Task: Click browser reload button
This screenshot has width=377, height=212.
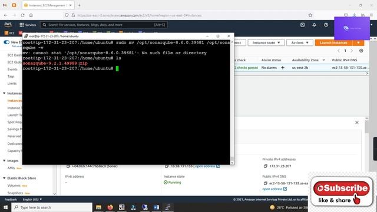Action: [x=22, y=15]
